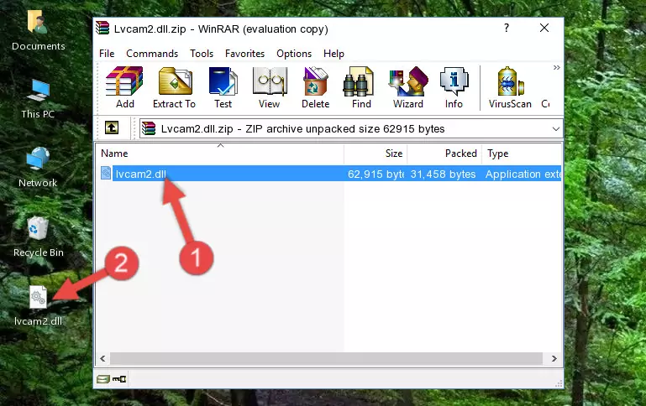Open the Favorites menu
This screenshot has height=406, width=646.
244,54
